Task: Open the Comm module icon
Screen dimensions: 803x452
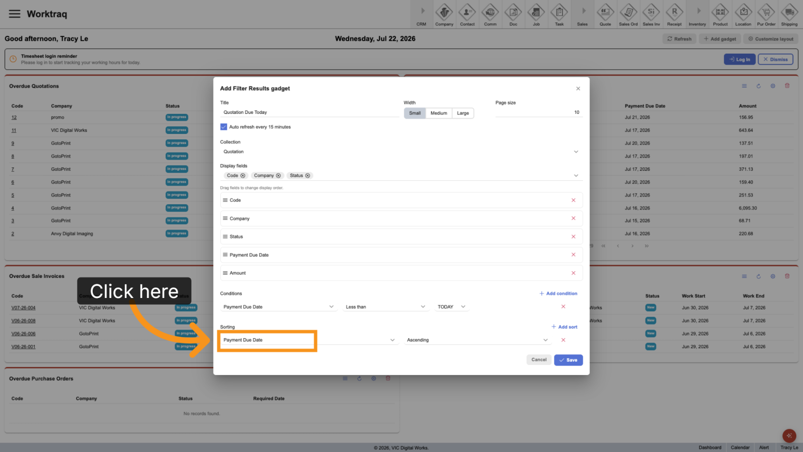Action: [490, 14]
